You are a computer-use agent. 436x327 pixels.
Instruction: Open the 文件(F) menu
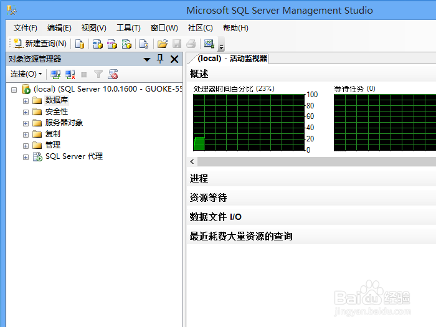click(x=26, y=28)
